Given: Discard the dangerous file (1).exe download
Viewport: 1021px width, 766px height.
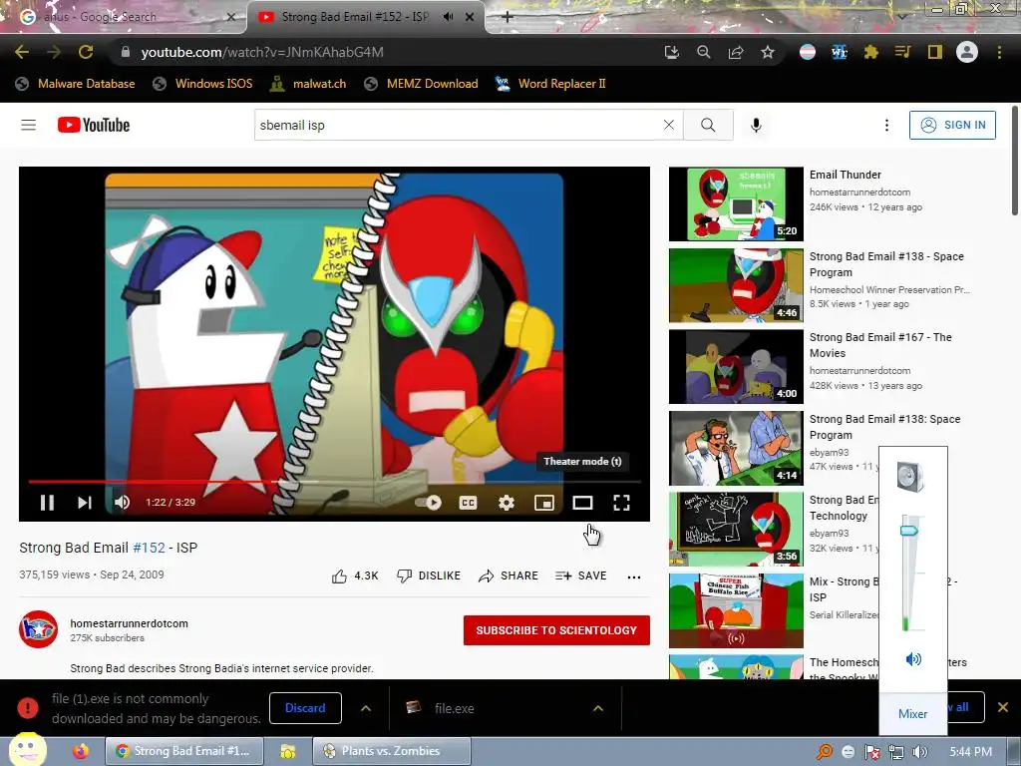Looking at the screenshot, I should [x=305, y=708].
